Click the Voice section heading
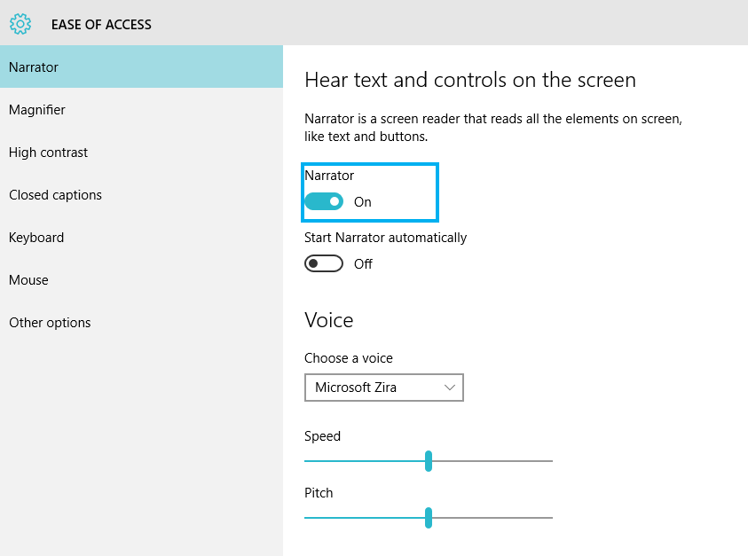The image size is (748, 556). click(x=328, y=320)
